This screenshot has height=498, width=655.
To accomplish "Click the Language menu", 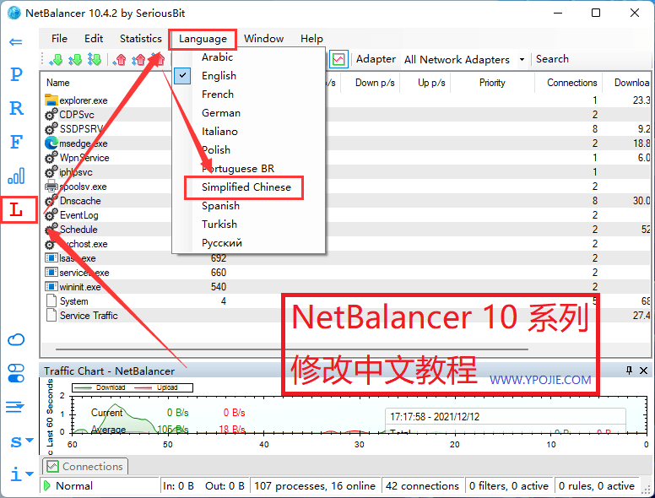I will pyautogui.click(x=203, y=39).
